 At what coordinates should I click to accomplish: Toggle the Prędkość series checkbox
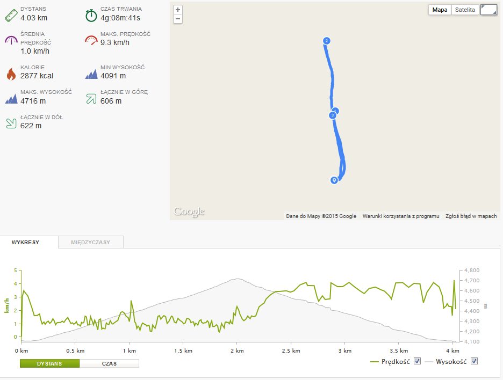point(417,361)
